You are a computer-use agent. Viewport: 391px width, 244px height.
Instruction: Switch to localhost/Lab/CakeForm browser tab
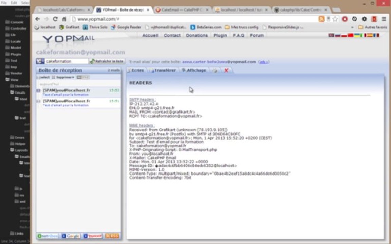click(x=63, y=10)
